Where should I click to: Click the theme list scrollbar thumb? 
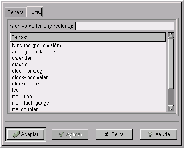click(171, 64)
